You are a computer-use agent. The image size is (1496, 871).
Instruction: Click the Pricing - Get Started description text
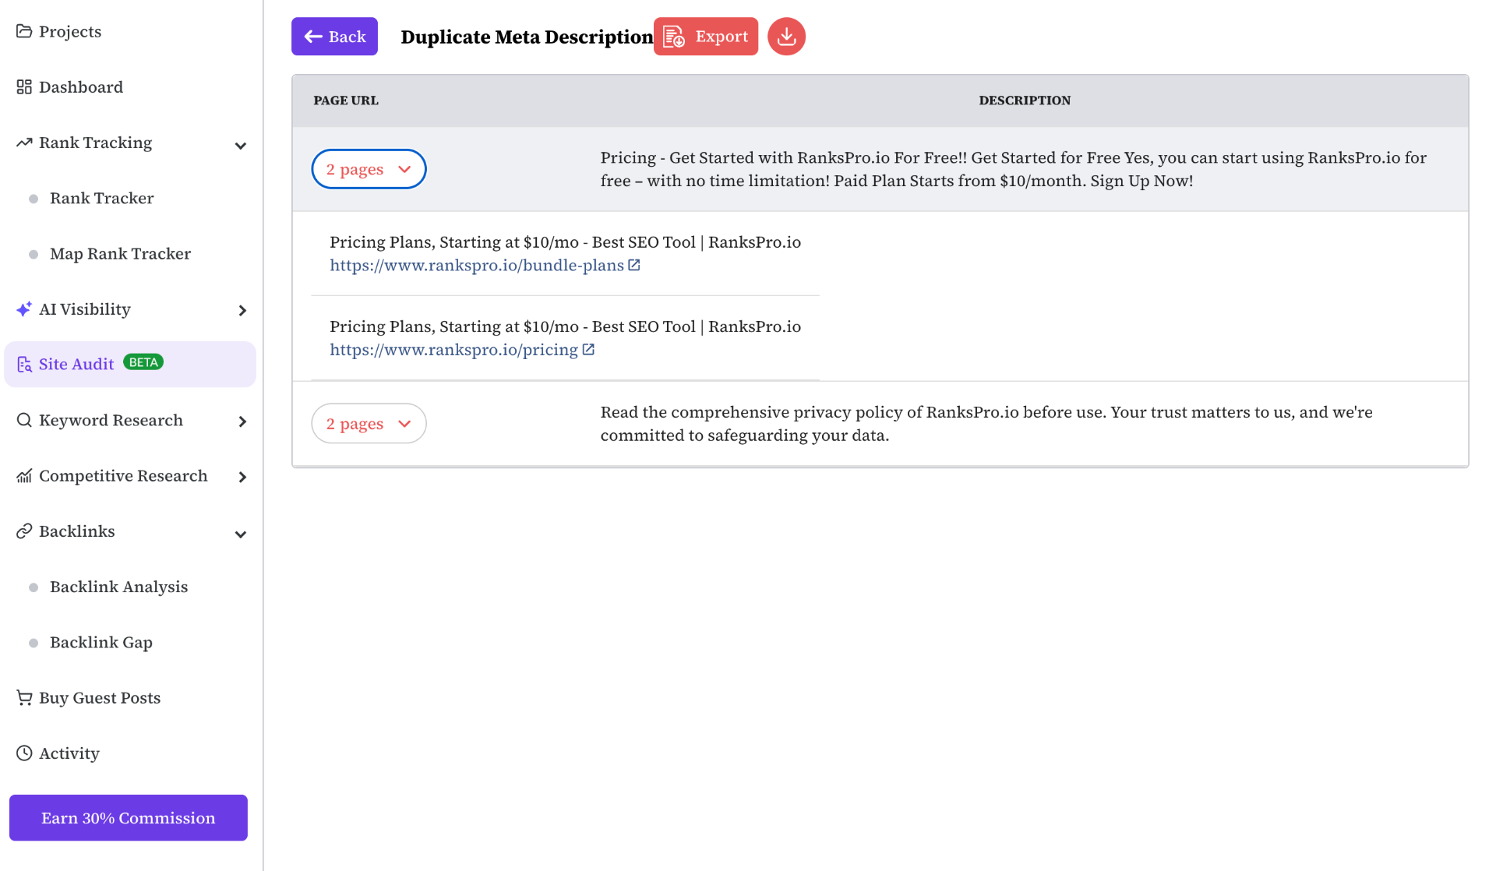1013,169
